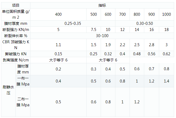Select the 耐静水压 merged row label
176x118 pixels.
9,90
